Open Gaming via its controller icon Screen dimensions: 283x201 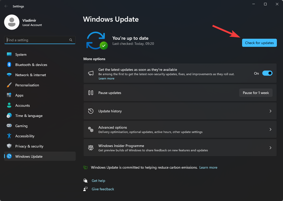[9, 126]
